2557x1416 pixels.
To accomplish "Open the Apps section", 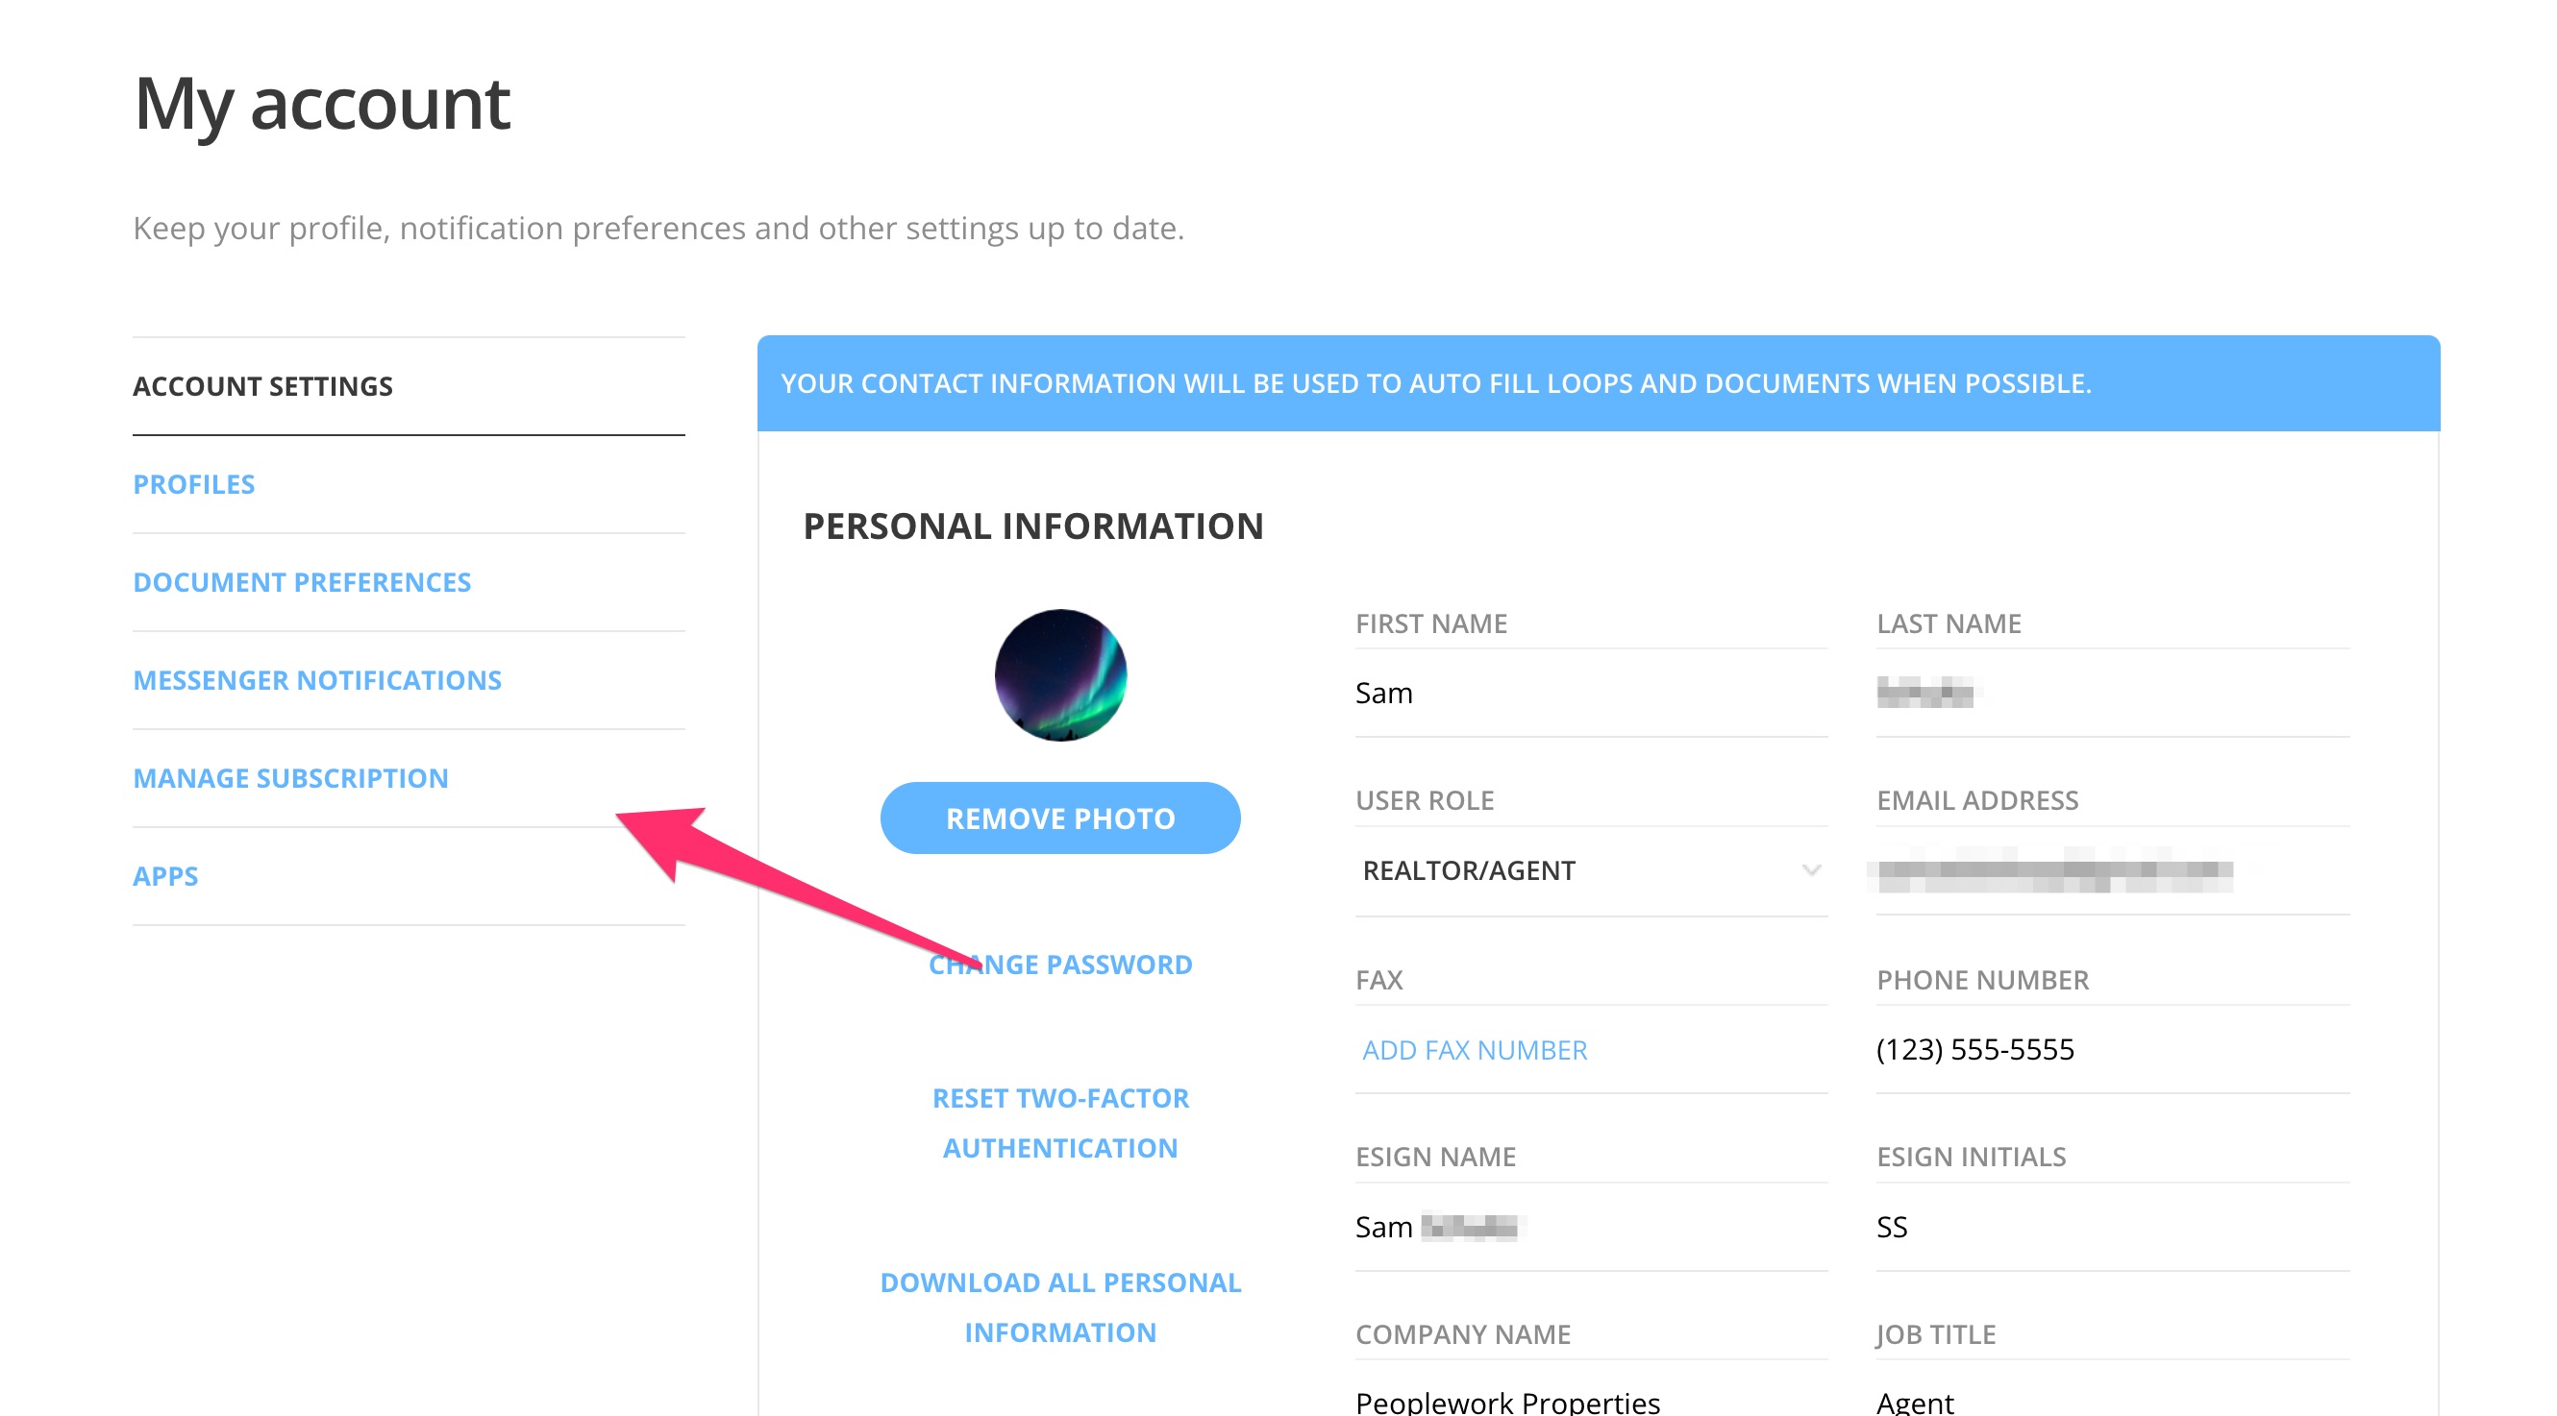I will (x=164, y=875).
